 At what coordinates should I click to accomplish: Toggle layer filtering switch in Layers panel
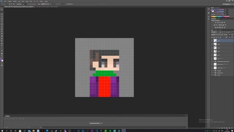pos(233,32)
